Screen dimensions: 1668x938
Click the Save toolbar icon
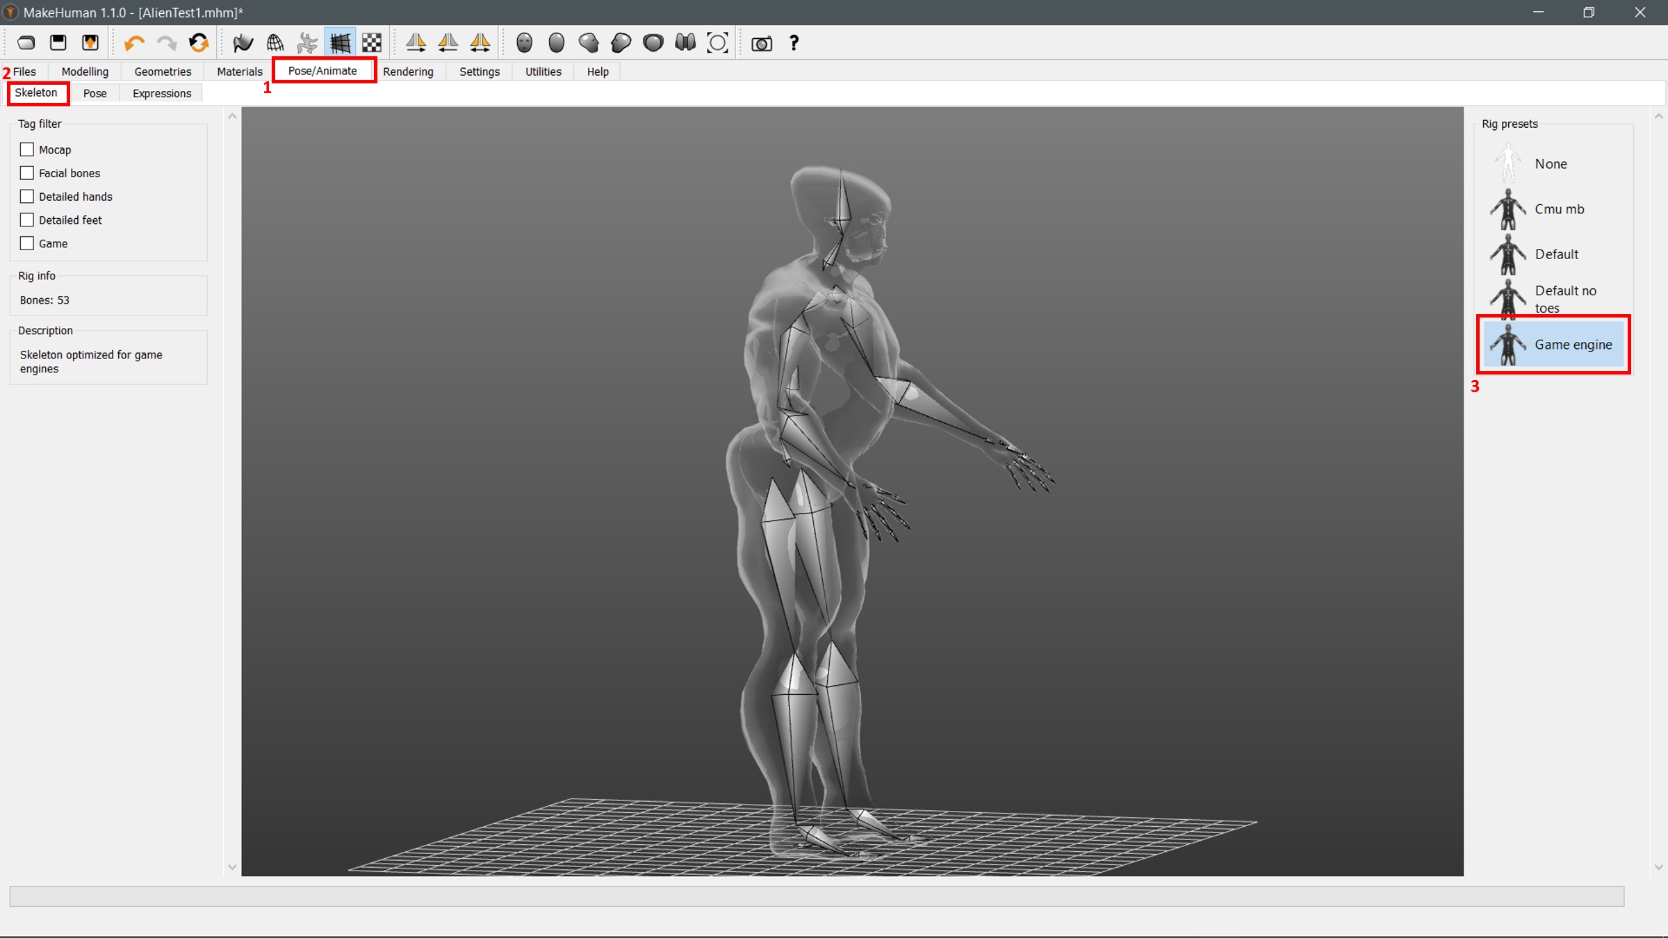click(x=58, y=43)
